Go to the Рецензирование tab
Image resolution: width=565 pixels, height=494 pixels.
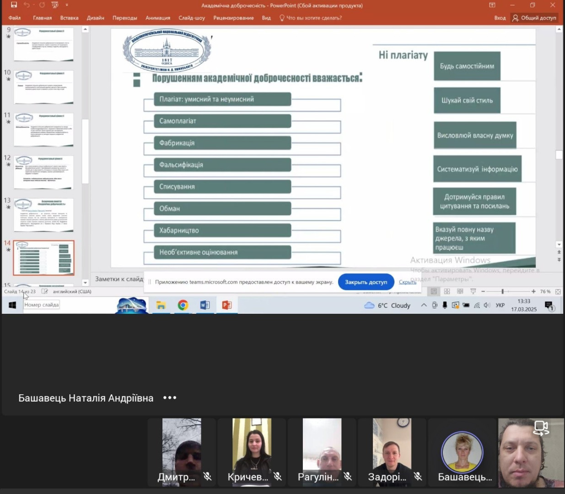pyautogui.click(x=233, y=18)
